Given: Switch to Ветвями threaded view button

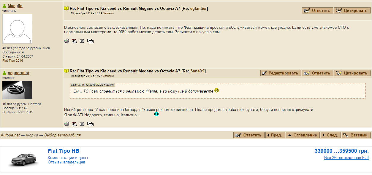Looking at the screenshot, I should click(x=356, y=135).
